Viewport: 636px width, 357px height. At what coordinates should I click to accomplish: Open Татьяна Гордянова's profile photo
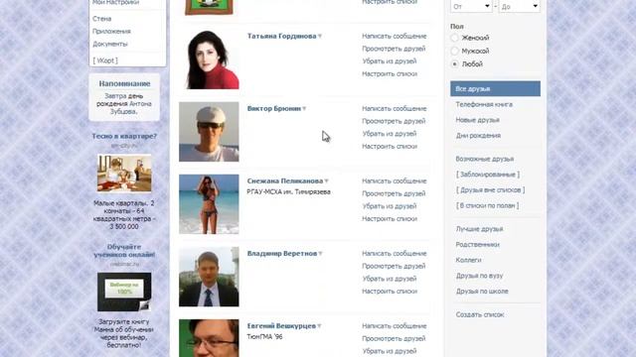tap(209, 59)
